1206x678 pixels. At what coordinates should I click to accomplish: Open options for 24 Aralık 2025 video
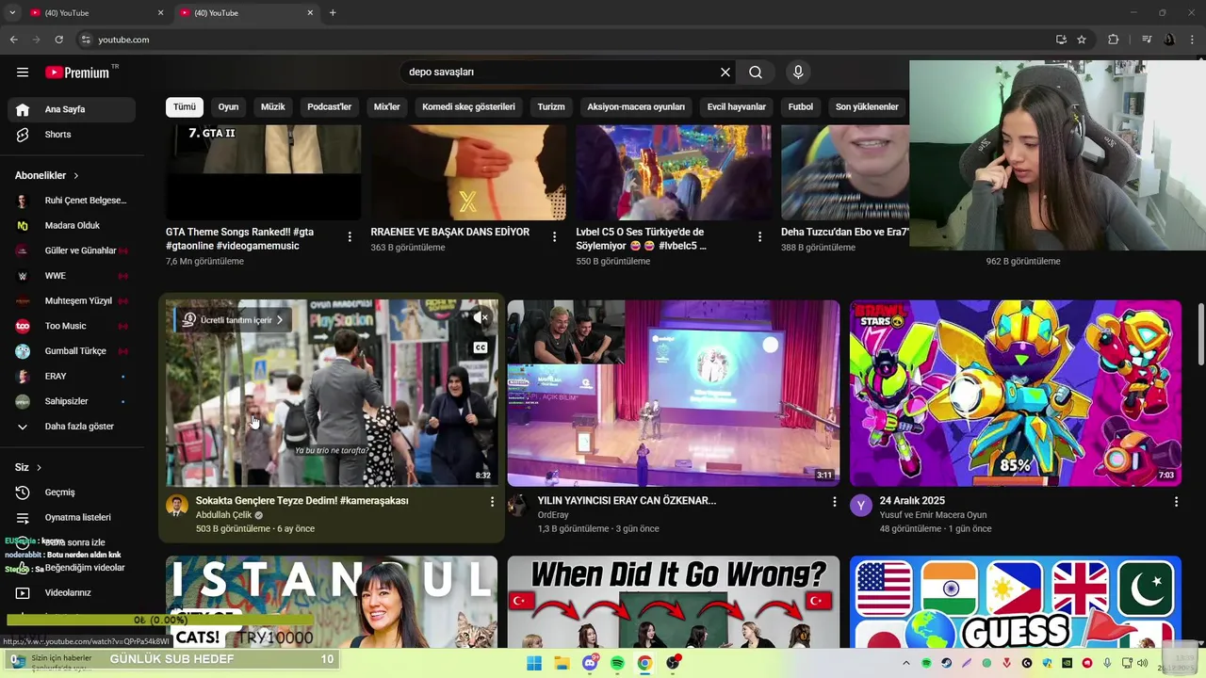click(x=1176, y=502)
